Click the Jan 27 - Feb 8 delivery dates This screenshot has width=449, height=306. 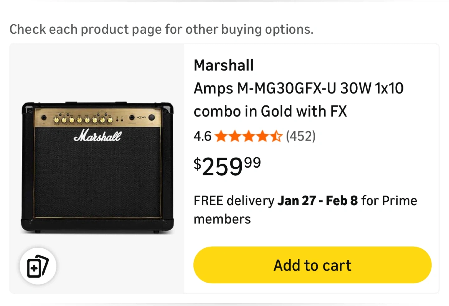(x=317, y=201)
